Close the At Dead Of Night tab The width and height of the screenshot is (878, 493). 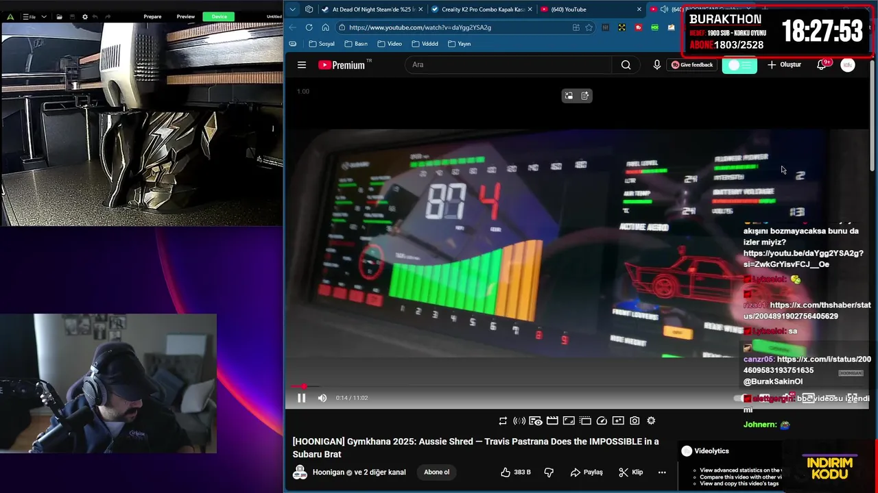[x=420, y=10]
